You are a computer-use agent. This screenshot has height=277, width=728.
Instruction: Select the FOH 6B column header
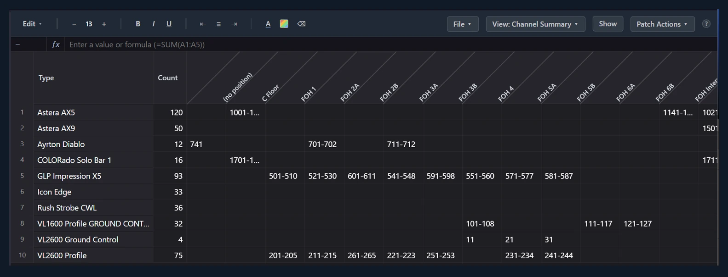point(665,93)
